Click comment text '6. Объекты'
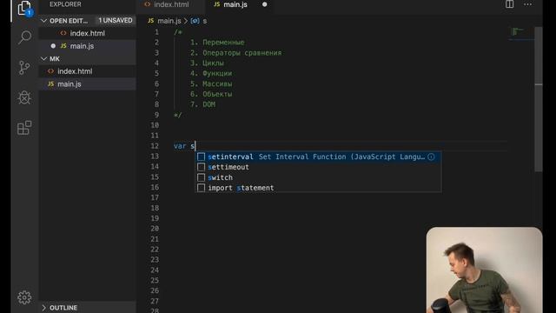Viewport: 556px width, 313px height. pos(211,95)
